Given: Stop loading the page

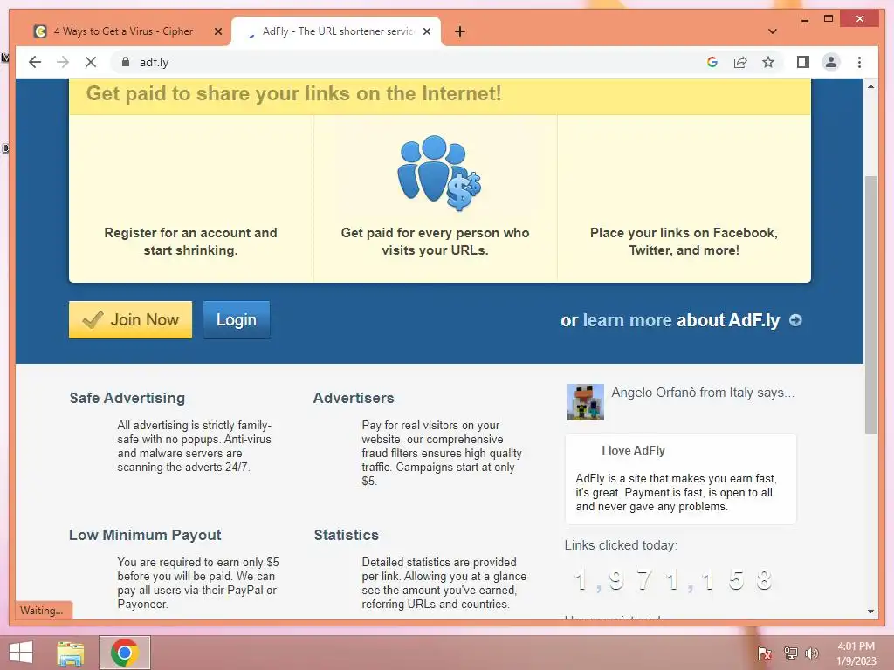Looking at the screenshot, I should 91,62.
